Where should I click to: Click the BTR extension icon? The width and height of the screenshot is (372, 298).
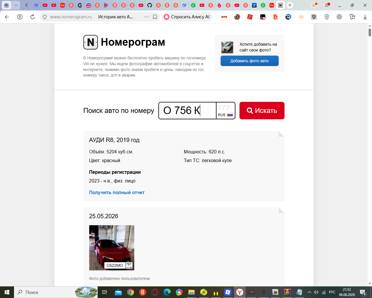(224, 17)
